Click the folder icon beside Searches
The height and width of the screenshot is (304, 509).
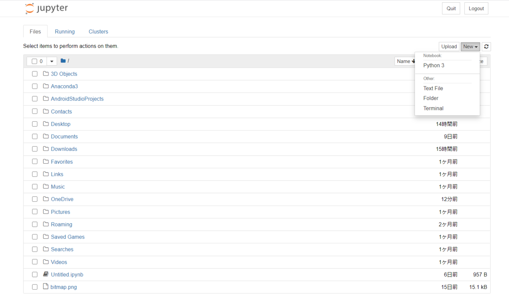point(46,249)
